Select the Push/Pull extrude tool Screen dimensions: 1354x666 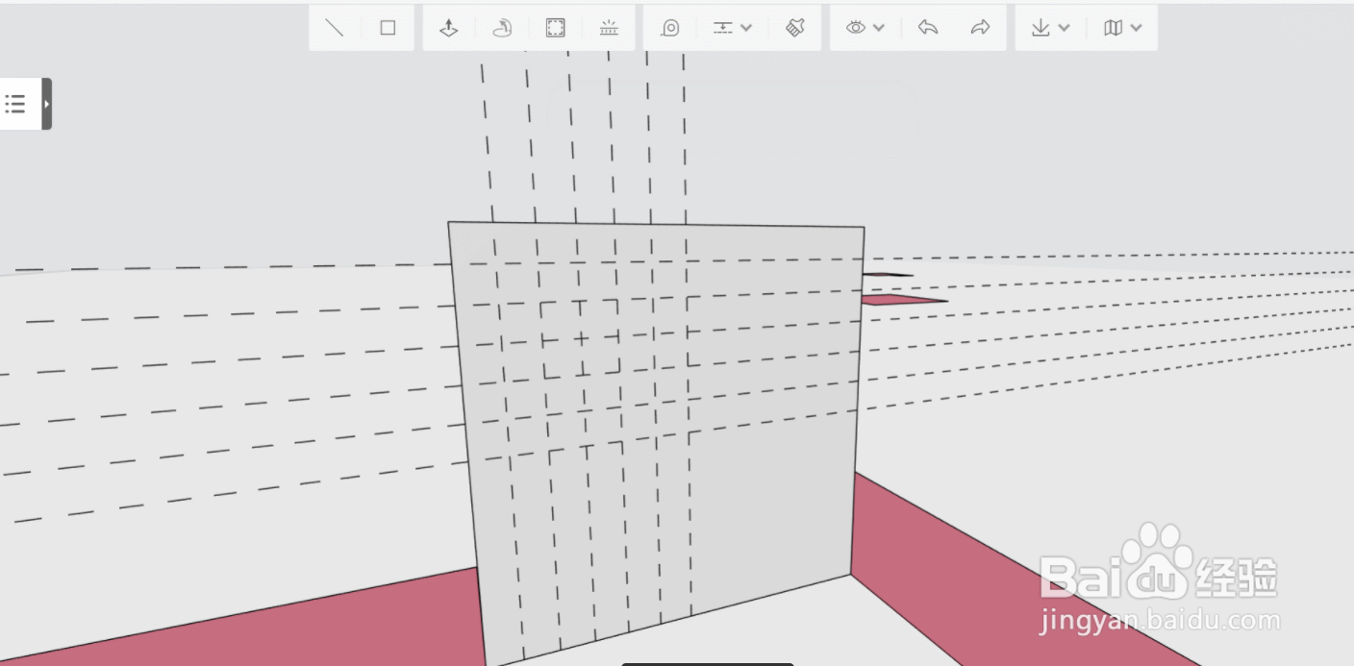(x=448, y=28)
